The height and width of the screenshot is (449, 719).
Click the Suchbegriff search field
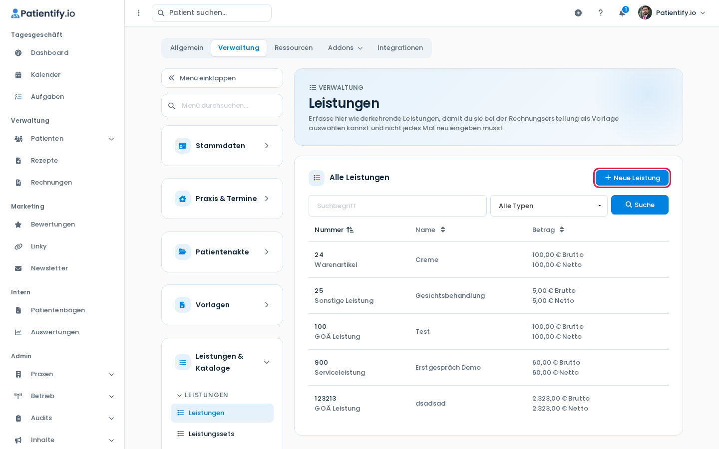point(397,206)
